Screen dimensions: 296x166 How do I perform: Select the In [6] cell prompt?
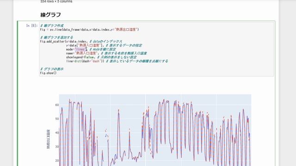point(32,26)
